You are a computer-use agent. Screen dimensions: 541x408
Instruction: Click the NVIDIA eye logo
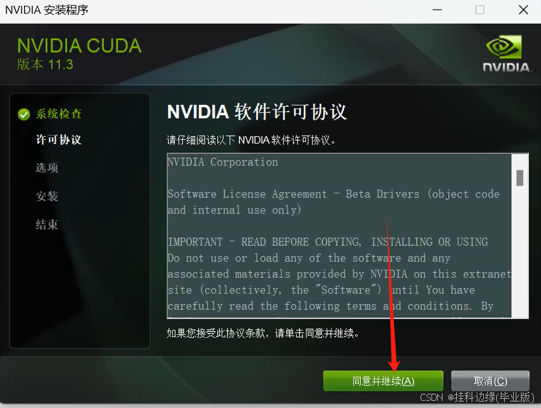[x=504, y=47]
